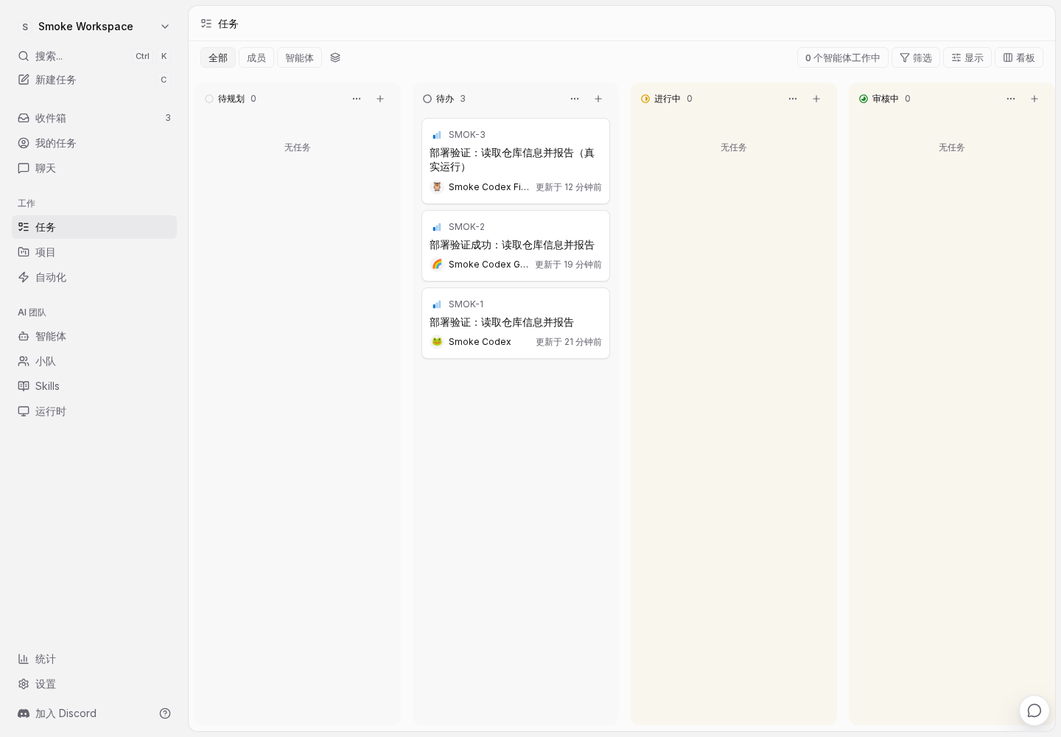
Task: Click Smoke Codex G... assignee avatar
Action: coord(437,265)
